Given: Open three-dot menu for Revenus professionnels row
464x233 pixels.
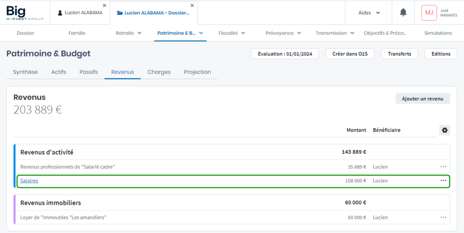Looking at the screenshot, I should tap(443, 167).
